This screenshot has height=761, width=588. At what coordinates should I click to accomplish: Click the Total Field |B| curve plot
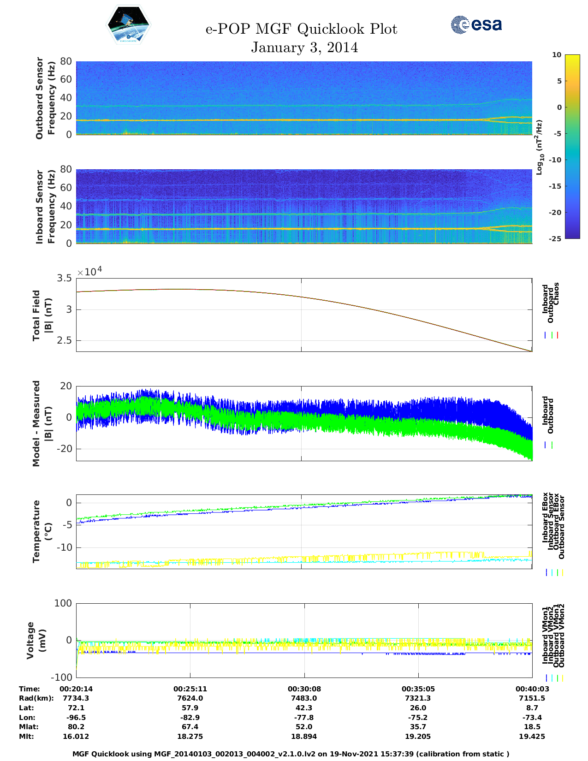(304, 315)
